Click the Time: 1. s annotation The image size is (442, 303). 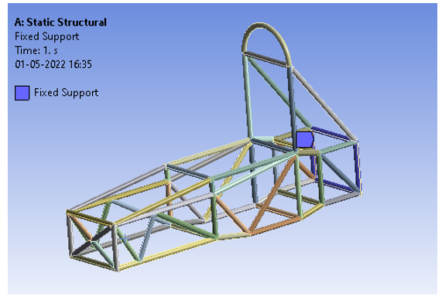(36, 51)
